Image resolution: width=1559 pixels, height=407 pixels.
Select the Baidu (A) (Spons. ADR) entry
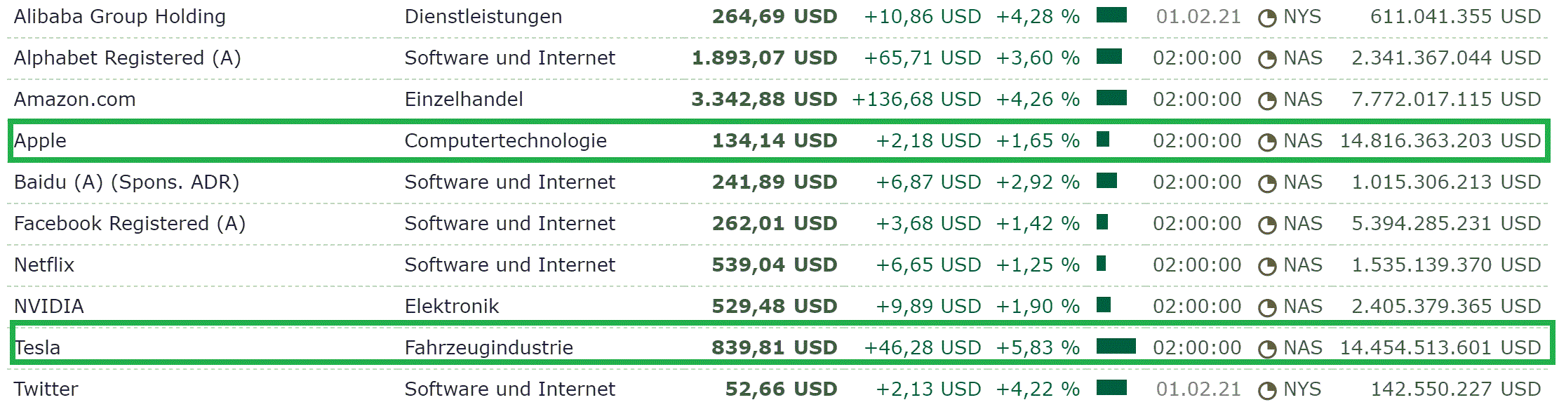(126, 182)
